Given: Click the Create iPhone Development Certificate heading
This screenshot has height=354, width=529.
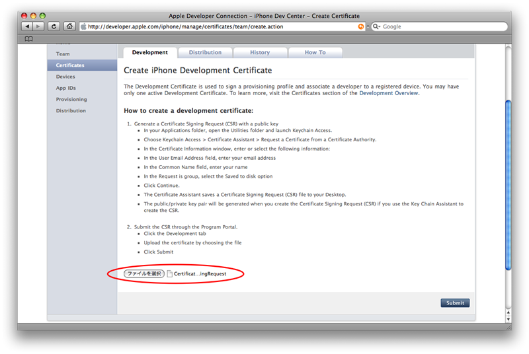Looking at the screenshot, I should click(198, 71).
